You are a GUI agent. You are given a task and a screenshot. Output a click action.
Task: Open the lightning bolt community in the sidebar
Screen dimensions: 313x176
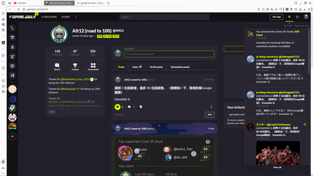point(13,108)
